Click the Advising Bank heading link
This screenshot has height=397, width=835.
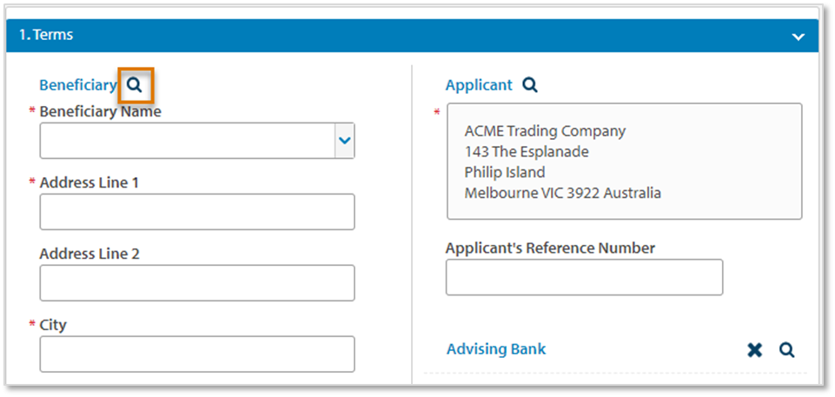pos(496,349)
